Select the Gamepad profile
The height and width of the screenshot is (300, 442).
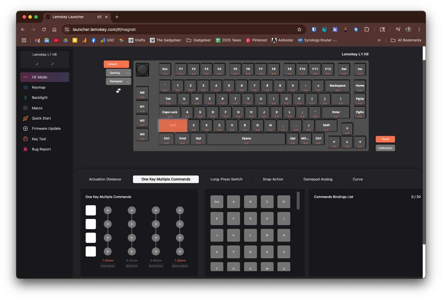118,81
